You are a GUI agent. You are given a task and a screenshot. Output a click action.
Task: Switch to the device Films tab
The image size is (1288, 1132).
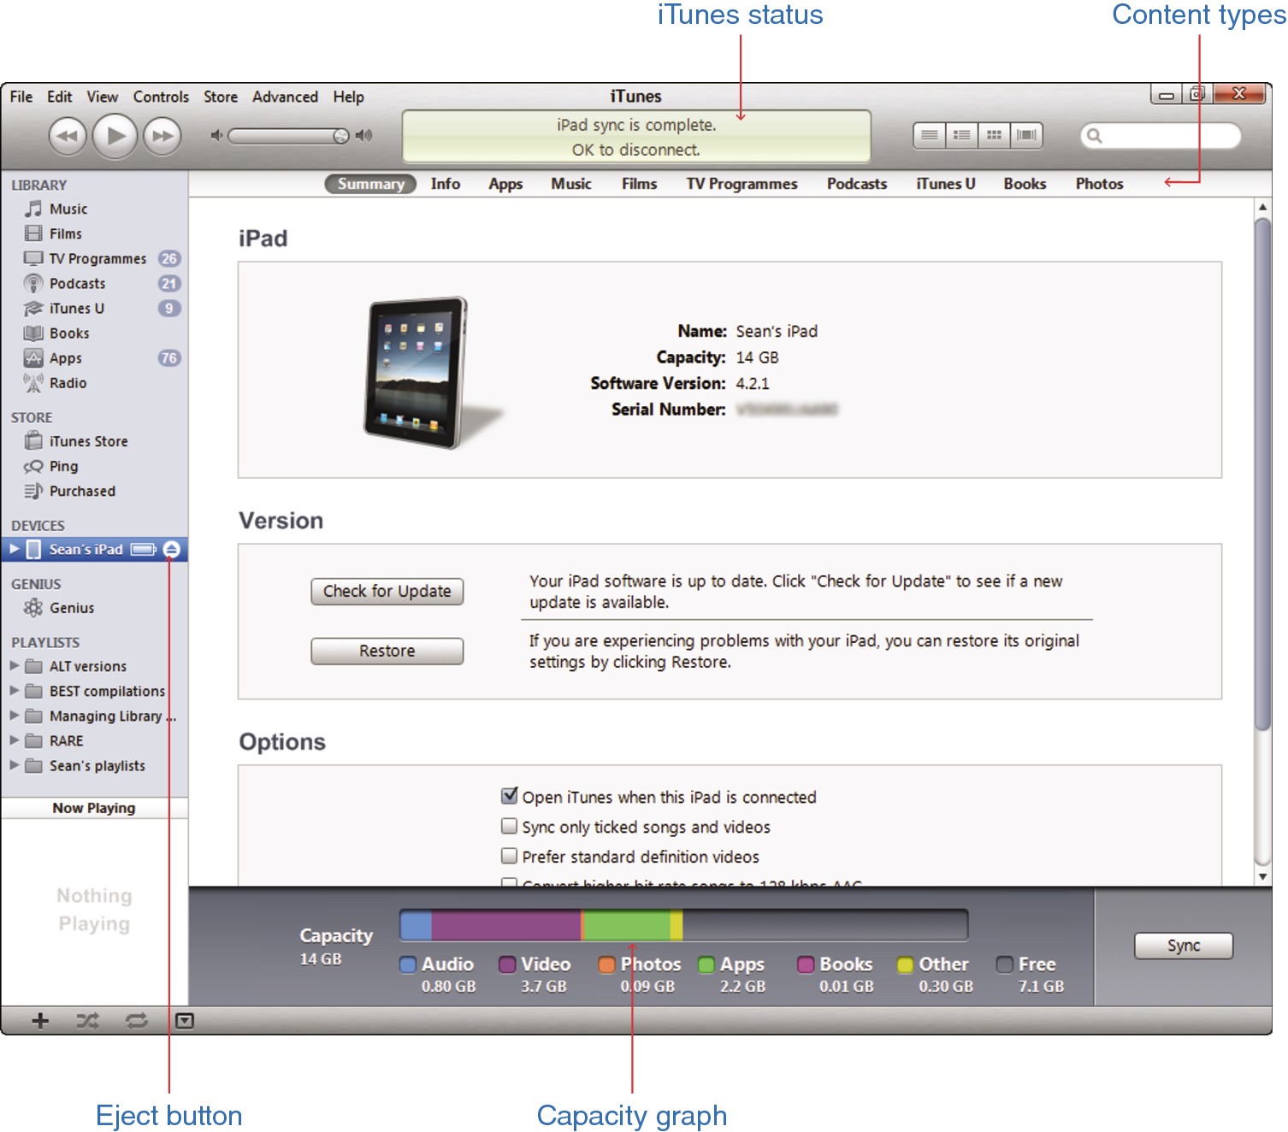point(639,184)
